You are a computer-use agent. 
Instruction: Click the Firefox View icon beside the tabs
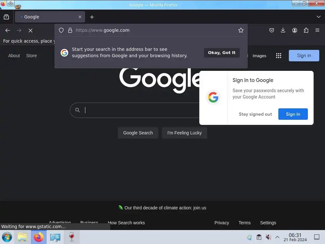click(x=6, y=17)
